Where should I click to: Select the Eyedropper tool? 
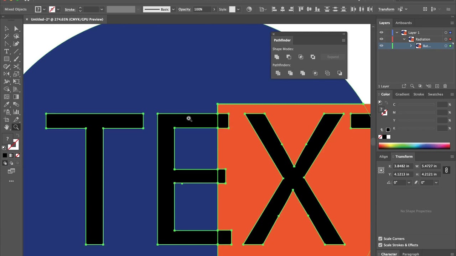pos(7,105)
